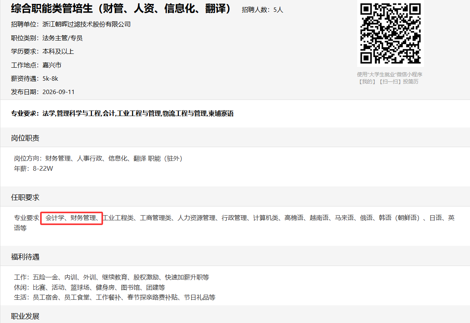The height and width of the screenshot is (323, 470).
Task: Click the 任职要求 section heading
Action: pos(25,197)
